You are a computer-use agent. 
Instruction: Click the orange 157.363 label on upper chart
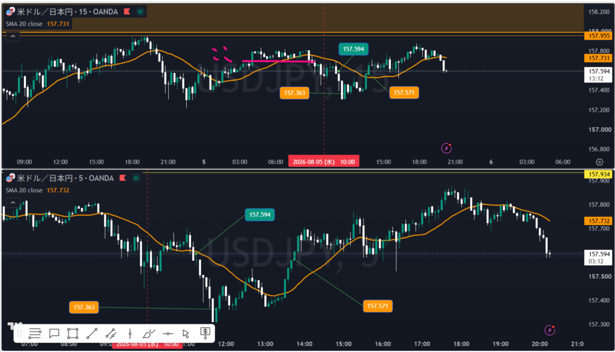[x=294, y=93]
